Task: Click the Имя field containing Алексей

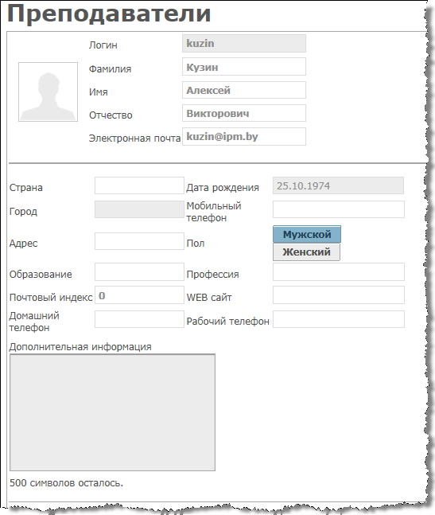Action: pyautogui.click(x=244, y=90)
